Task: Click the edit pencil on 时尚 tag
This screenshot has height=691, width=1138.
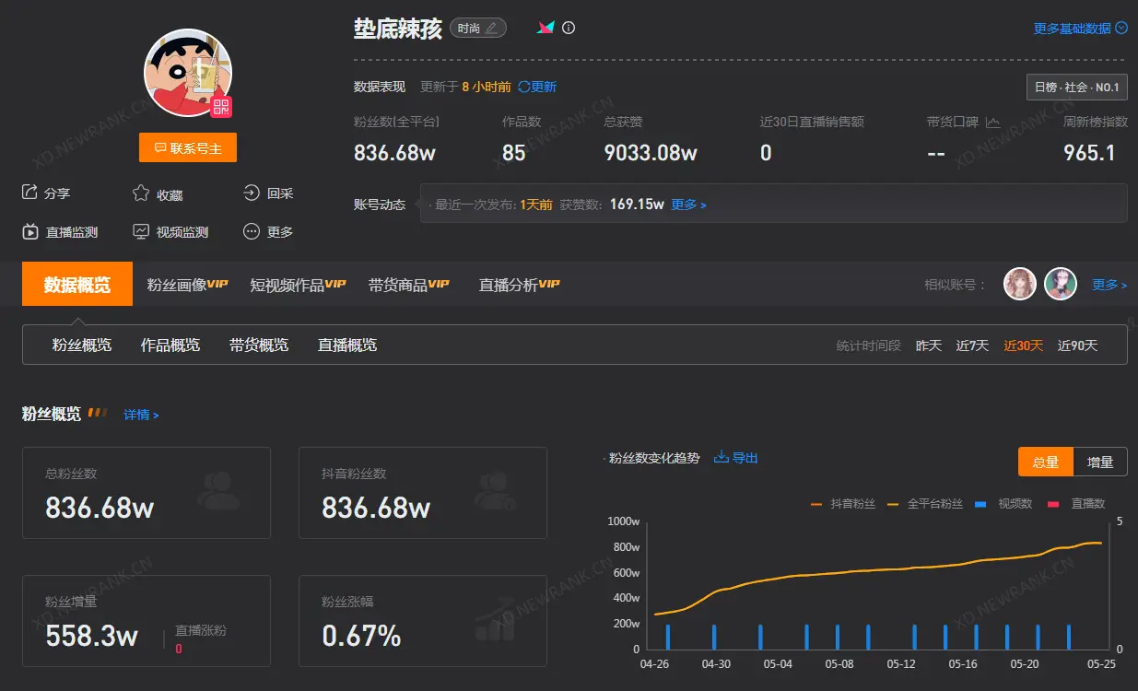Action: click(x=492, y=28)
